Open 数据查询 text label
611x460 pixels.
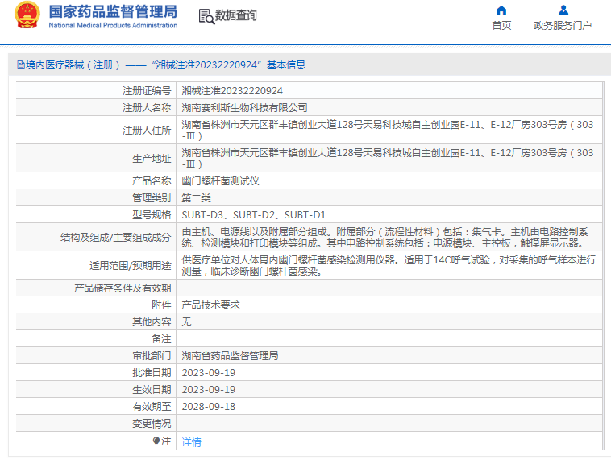(x=235, y=15)
